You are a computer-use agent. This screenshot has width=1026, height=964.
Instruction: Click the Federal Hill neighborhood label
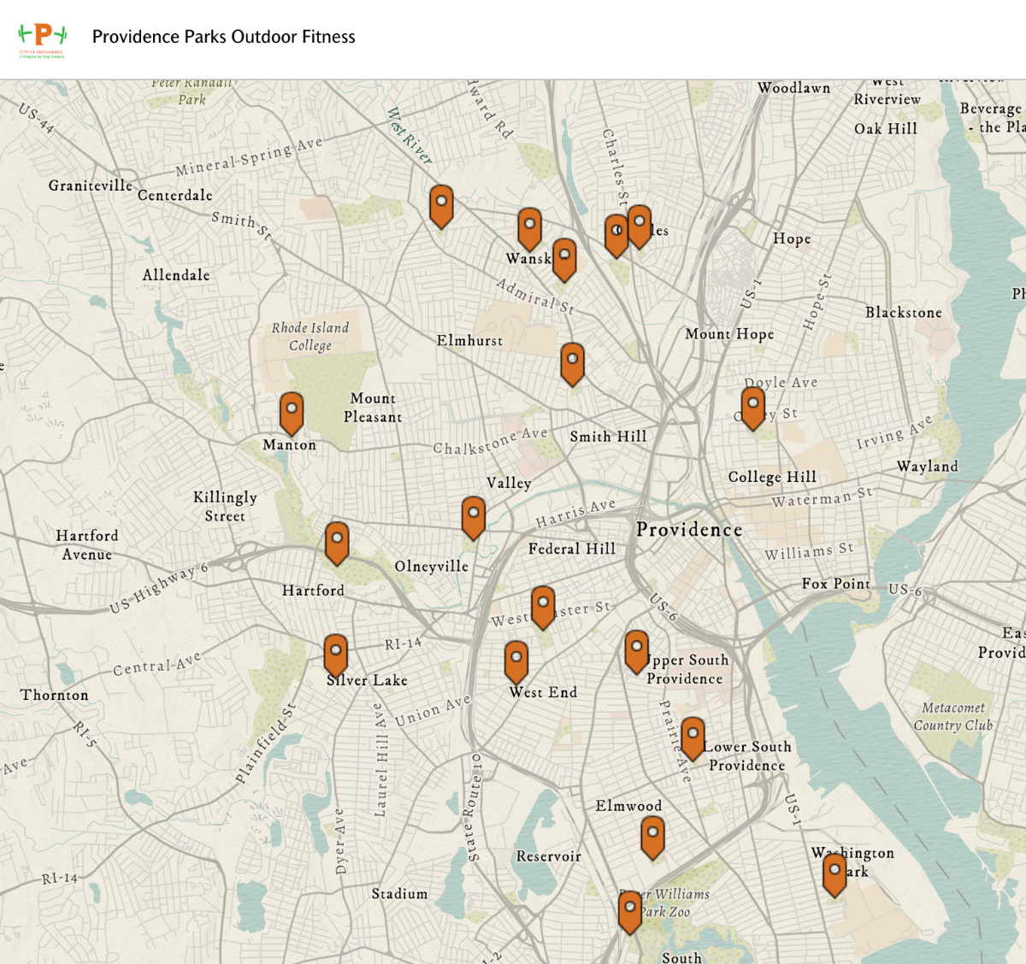coord(572,549)
